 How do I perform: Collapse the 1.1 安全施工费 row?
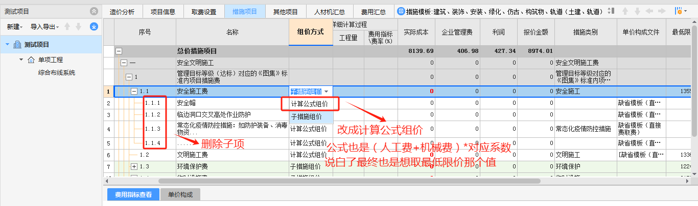coord(134,92)
